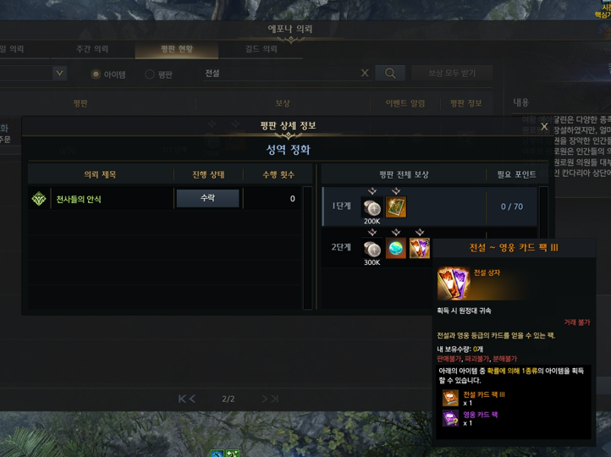Clear the search text with X icon

click(x=365, y=74)
